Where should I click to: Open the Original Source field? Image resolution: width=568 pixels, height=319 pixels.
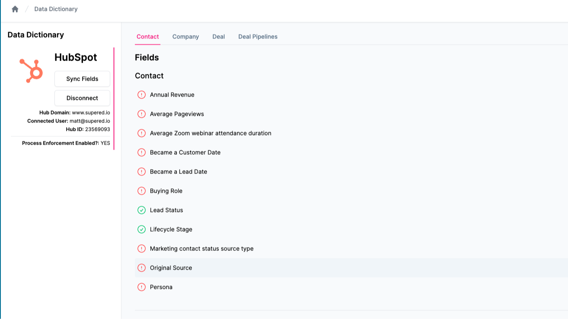(351, 268)
